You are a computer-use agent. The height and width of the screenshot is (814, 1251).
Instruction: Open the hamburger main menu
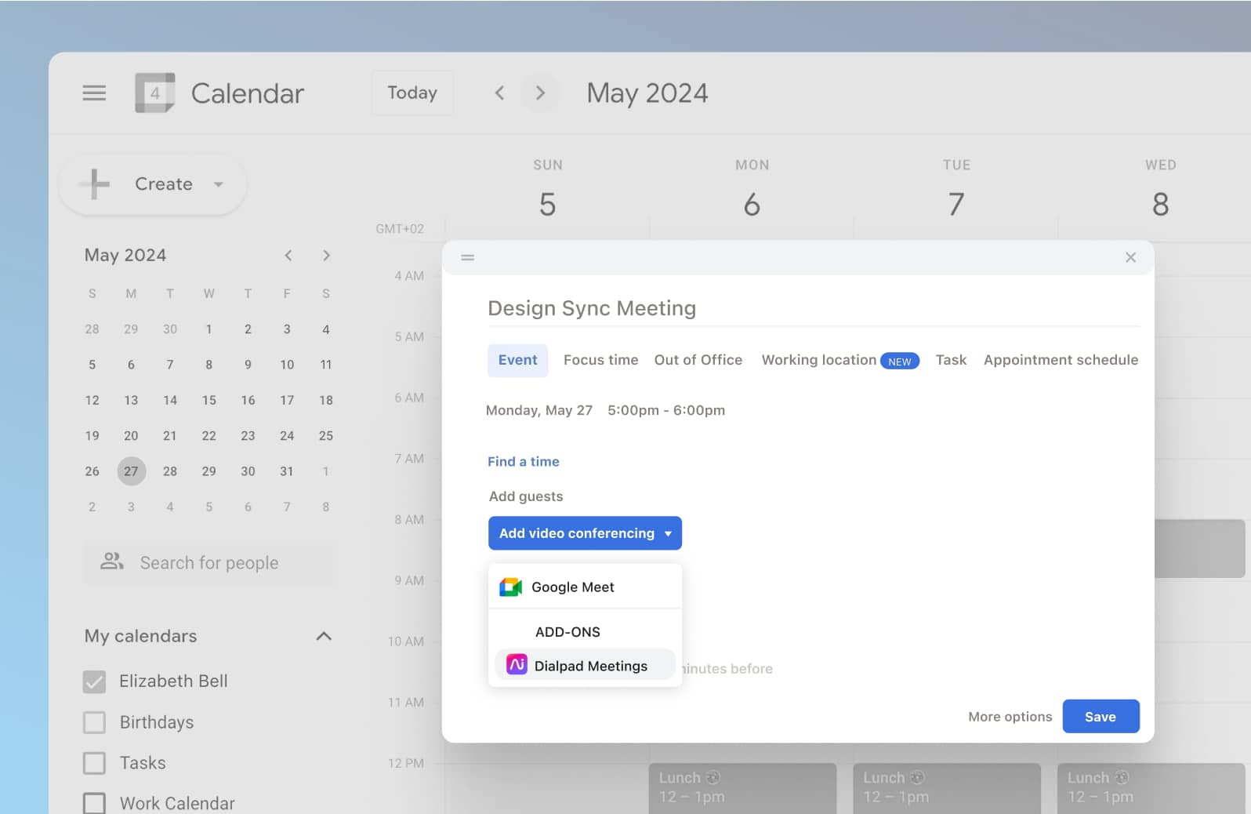point(94,93)
